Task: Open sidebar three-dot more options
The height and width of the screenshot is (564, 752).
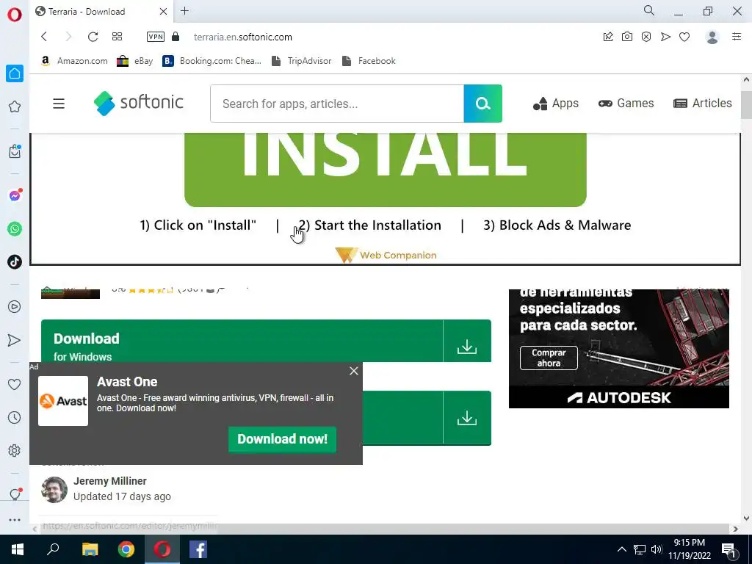Action: pyautogui.click(x=15, y=520)
